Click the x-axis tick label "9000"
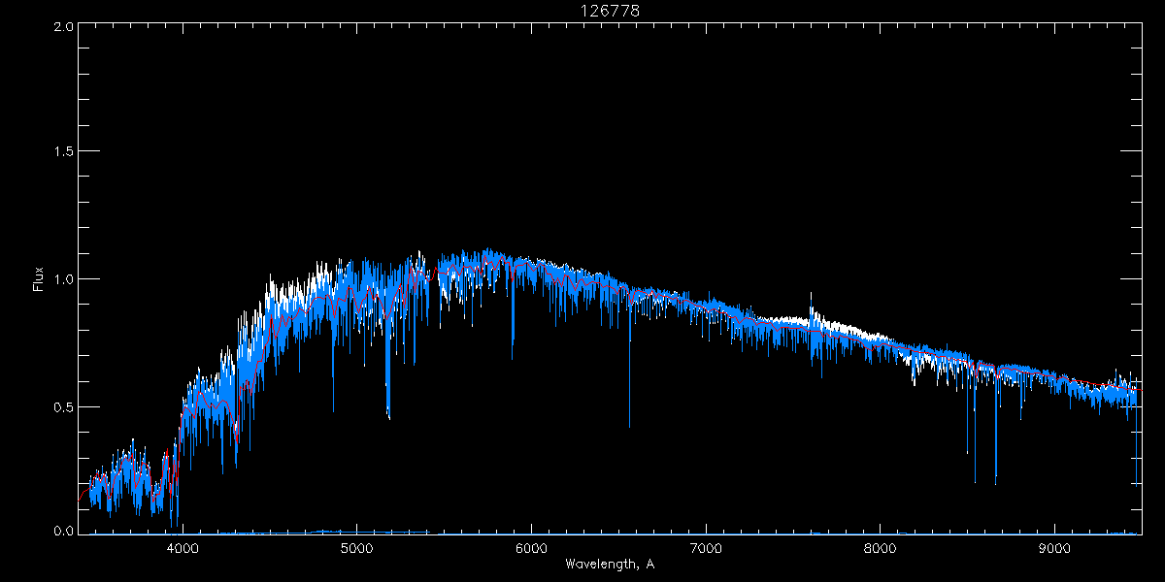The height and width of the screenshot is (582, 1165). (1055, 548)
